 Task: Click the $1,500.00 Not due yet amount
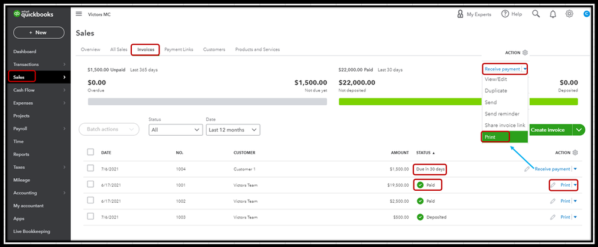[311, 83]
